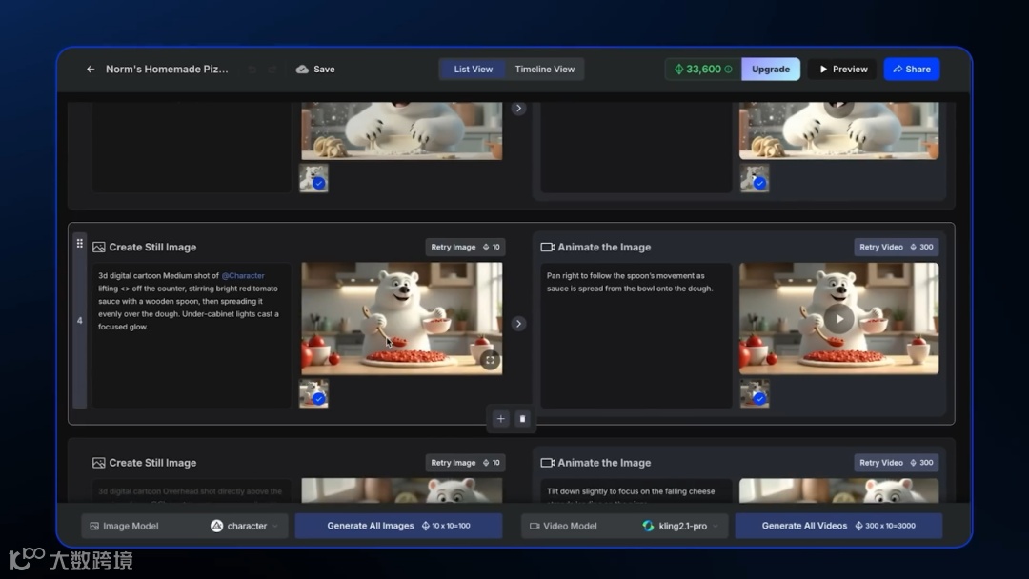Image resolution: width=1029 pixels, height=579 pixels.
Task: Open the Video Model kling2.1-pro dropdown
Action: tap(680, 526)
